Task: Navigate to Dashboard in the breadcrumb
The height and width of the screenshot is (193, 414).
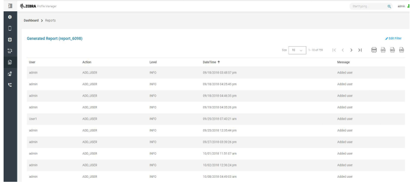Action: 32,21
